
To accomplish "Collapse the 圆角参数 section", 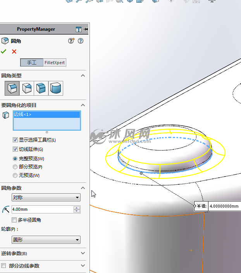I will pyautogui.click(x=83, y=188).
